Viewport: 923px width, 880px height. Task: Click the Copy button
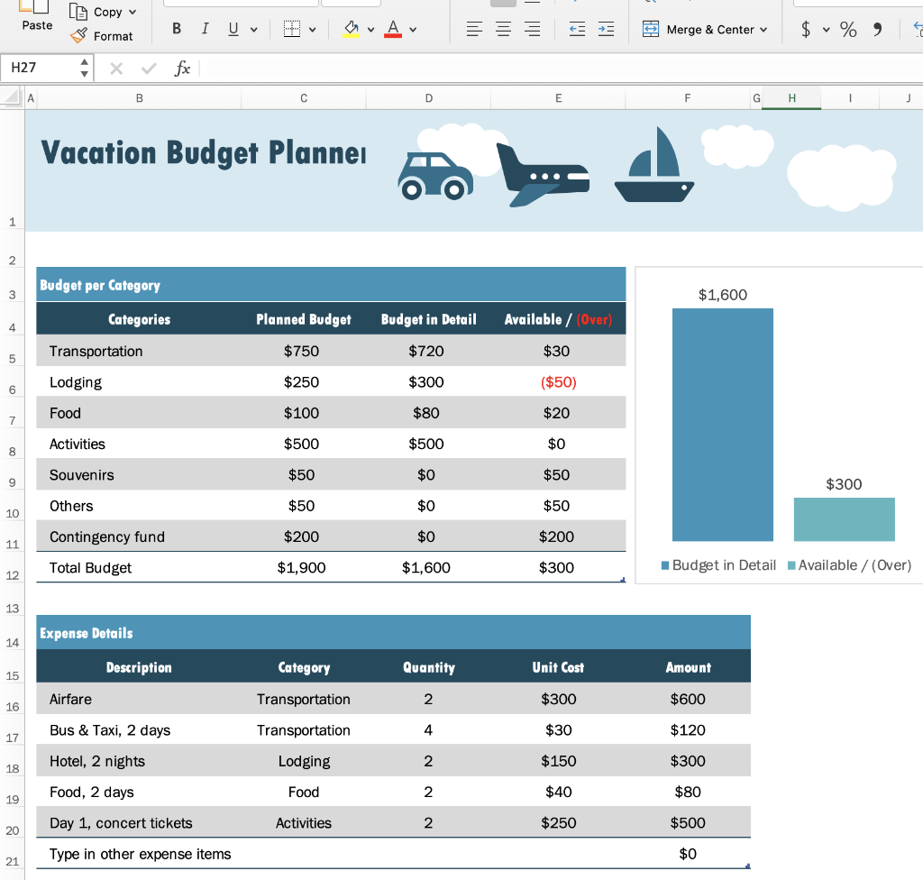96,12
